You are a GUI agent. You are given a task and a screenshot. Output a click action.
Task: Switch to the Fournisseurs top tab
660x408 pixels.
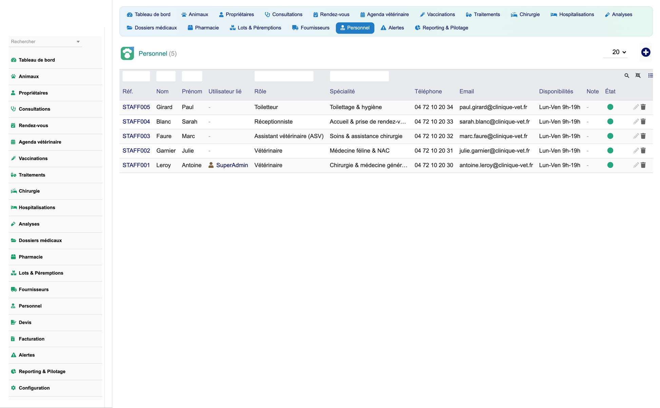pyautogui.click(x=311, y=28)
